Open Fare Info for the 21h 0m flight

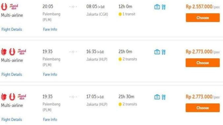pos(50,74)
